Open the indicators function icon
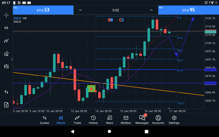The width and height of the screenshot is (219, 137). (x=6, y=41)
